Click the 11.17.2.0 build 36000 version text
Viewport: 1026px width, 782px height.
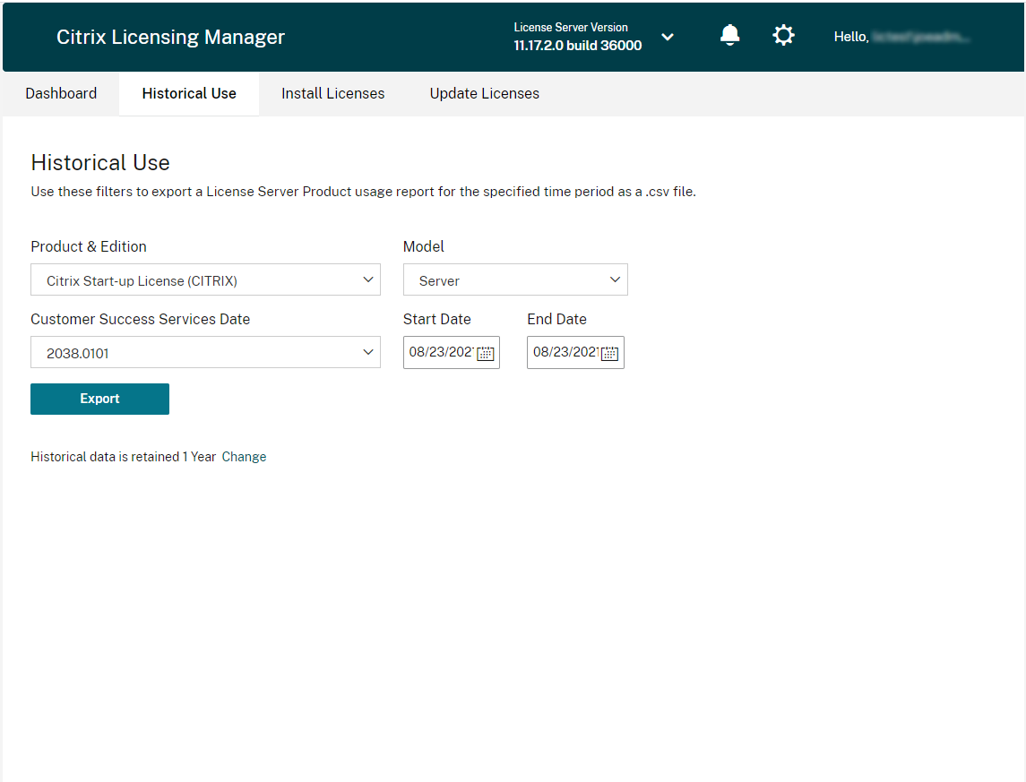click(x=577, y=46)
